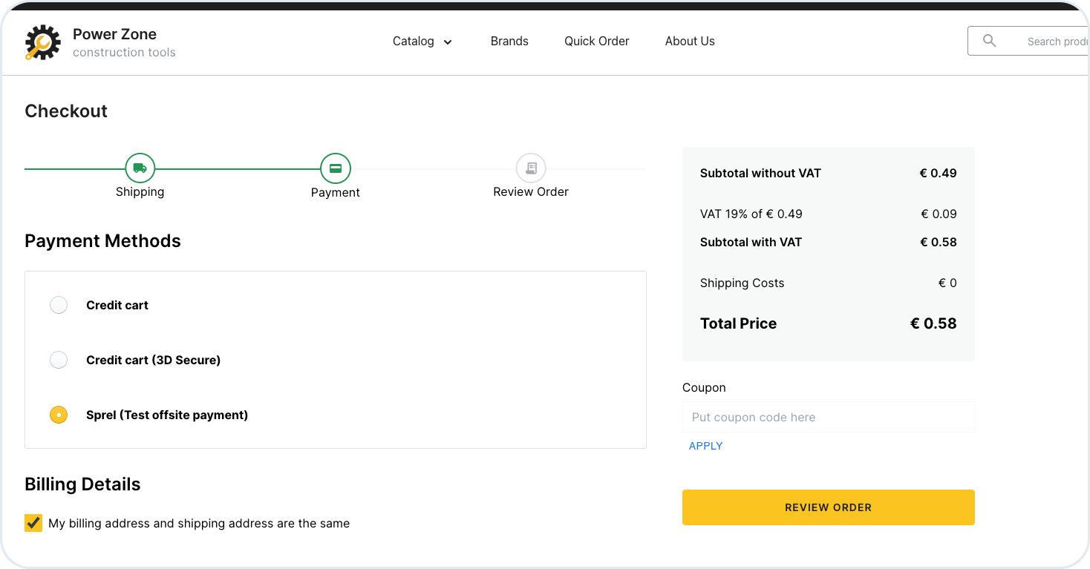Screen dimensions: 1090x569
Task: Click the Shipping step label
Action: coord(140,192)
